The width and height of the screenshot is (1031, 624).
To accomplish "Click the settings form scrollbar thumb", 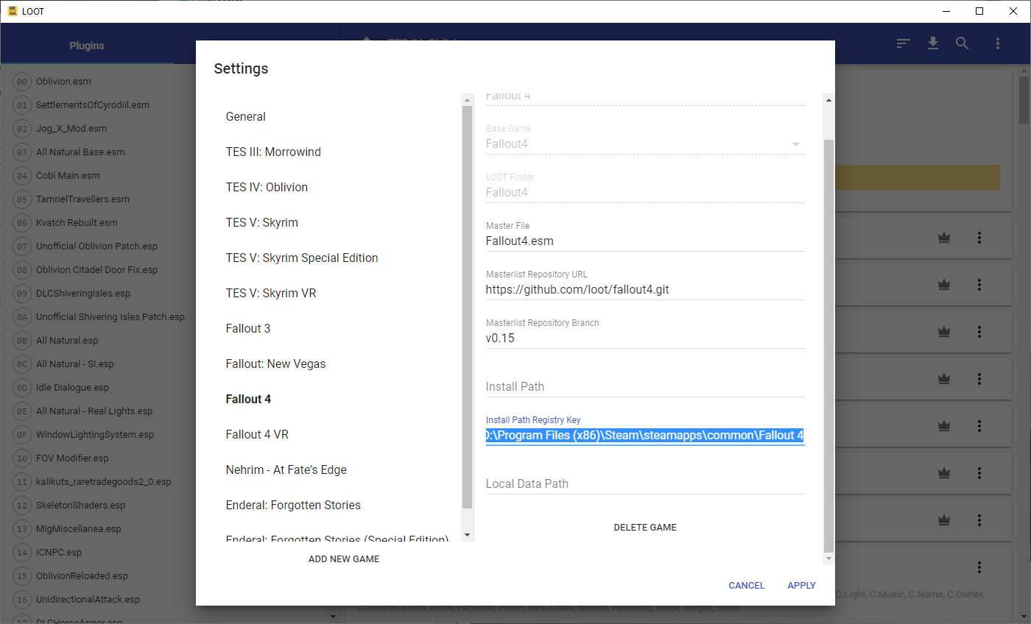I will [x=828, y=346].
